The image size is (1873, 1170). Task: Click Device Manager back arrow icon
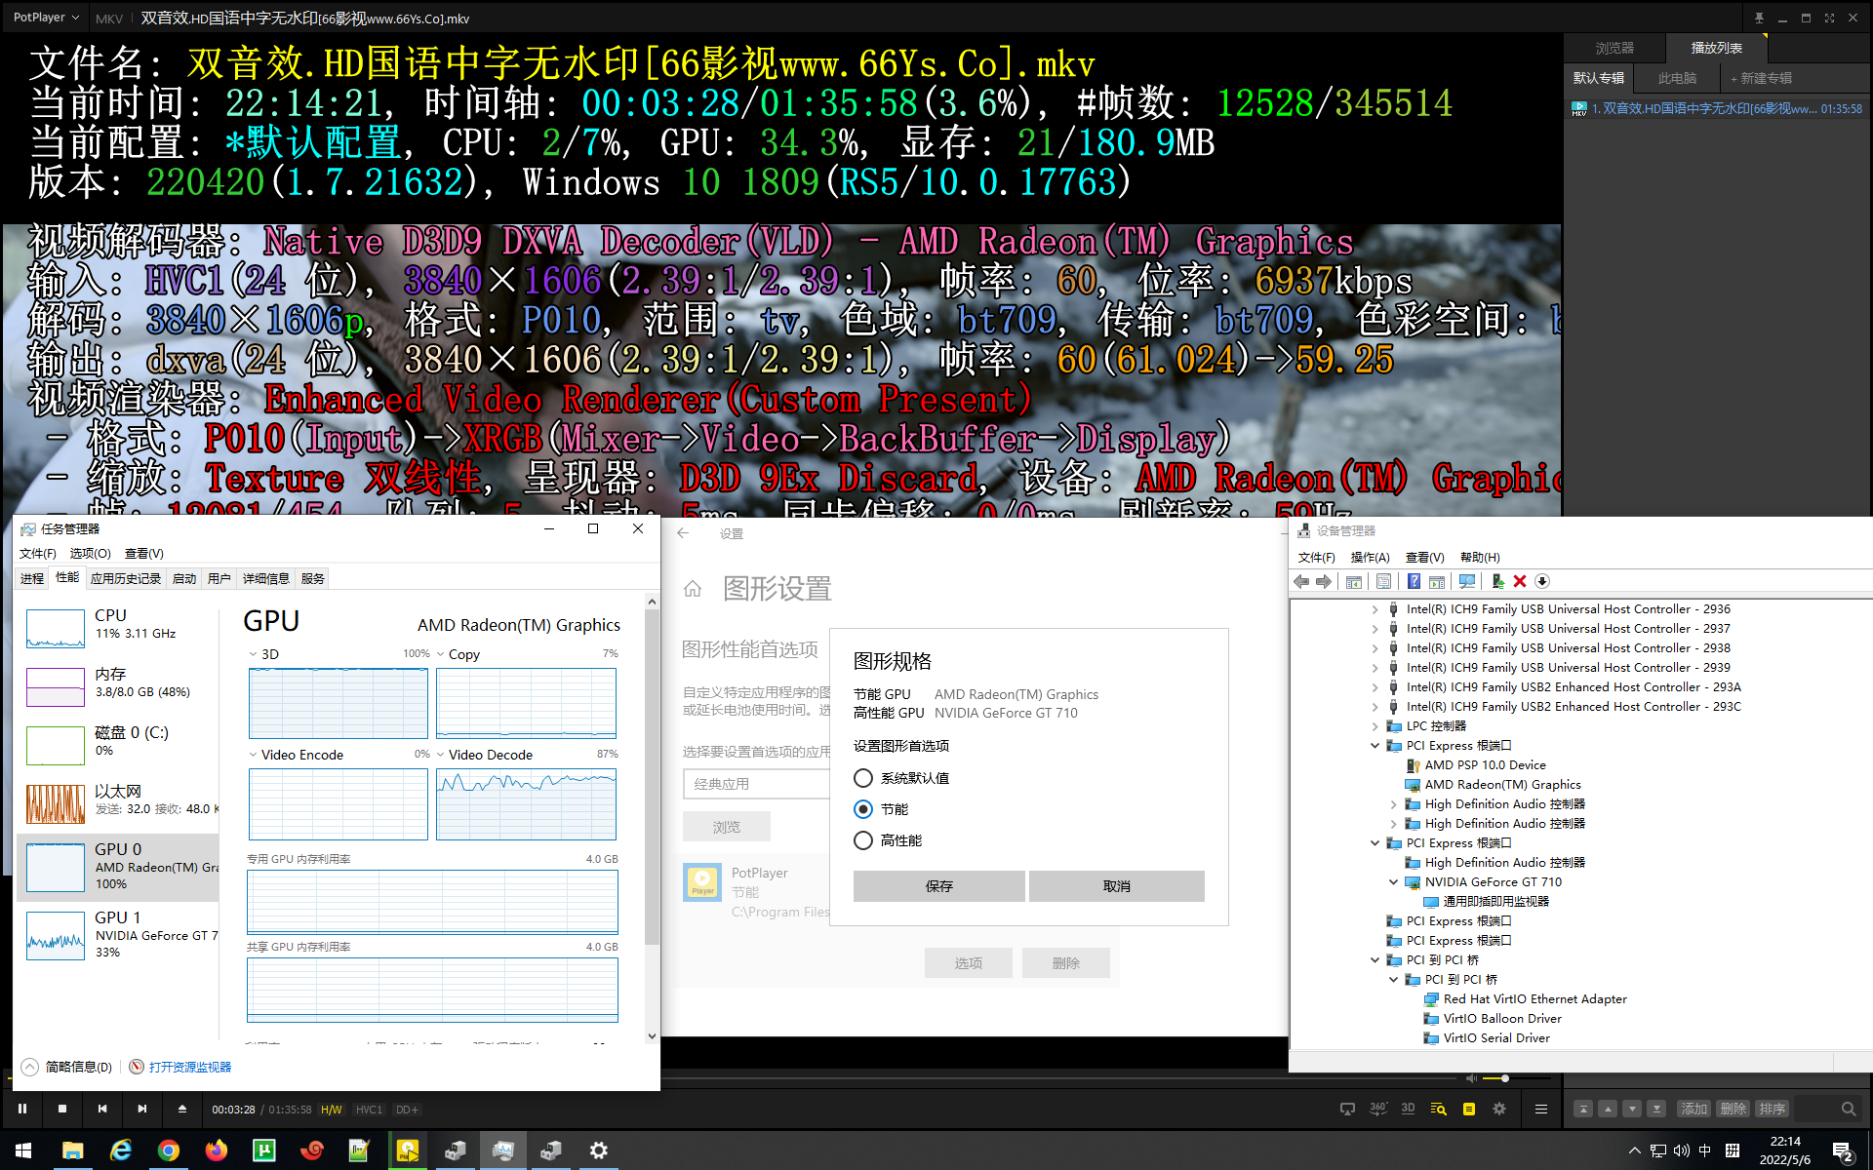1301,581
